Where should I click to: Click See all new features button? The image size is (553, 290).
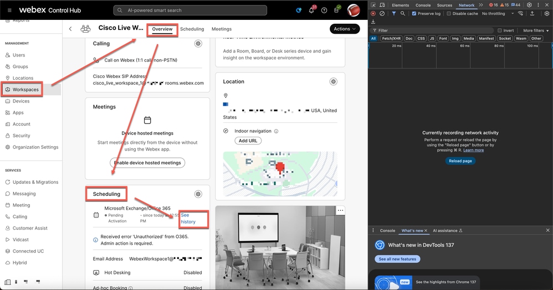click(x=397, y=259)
